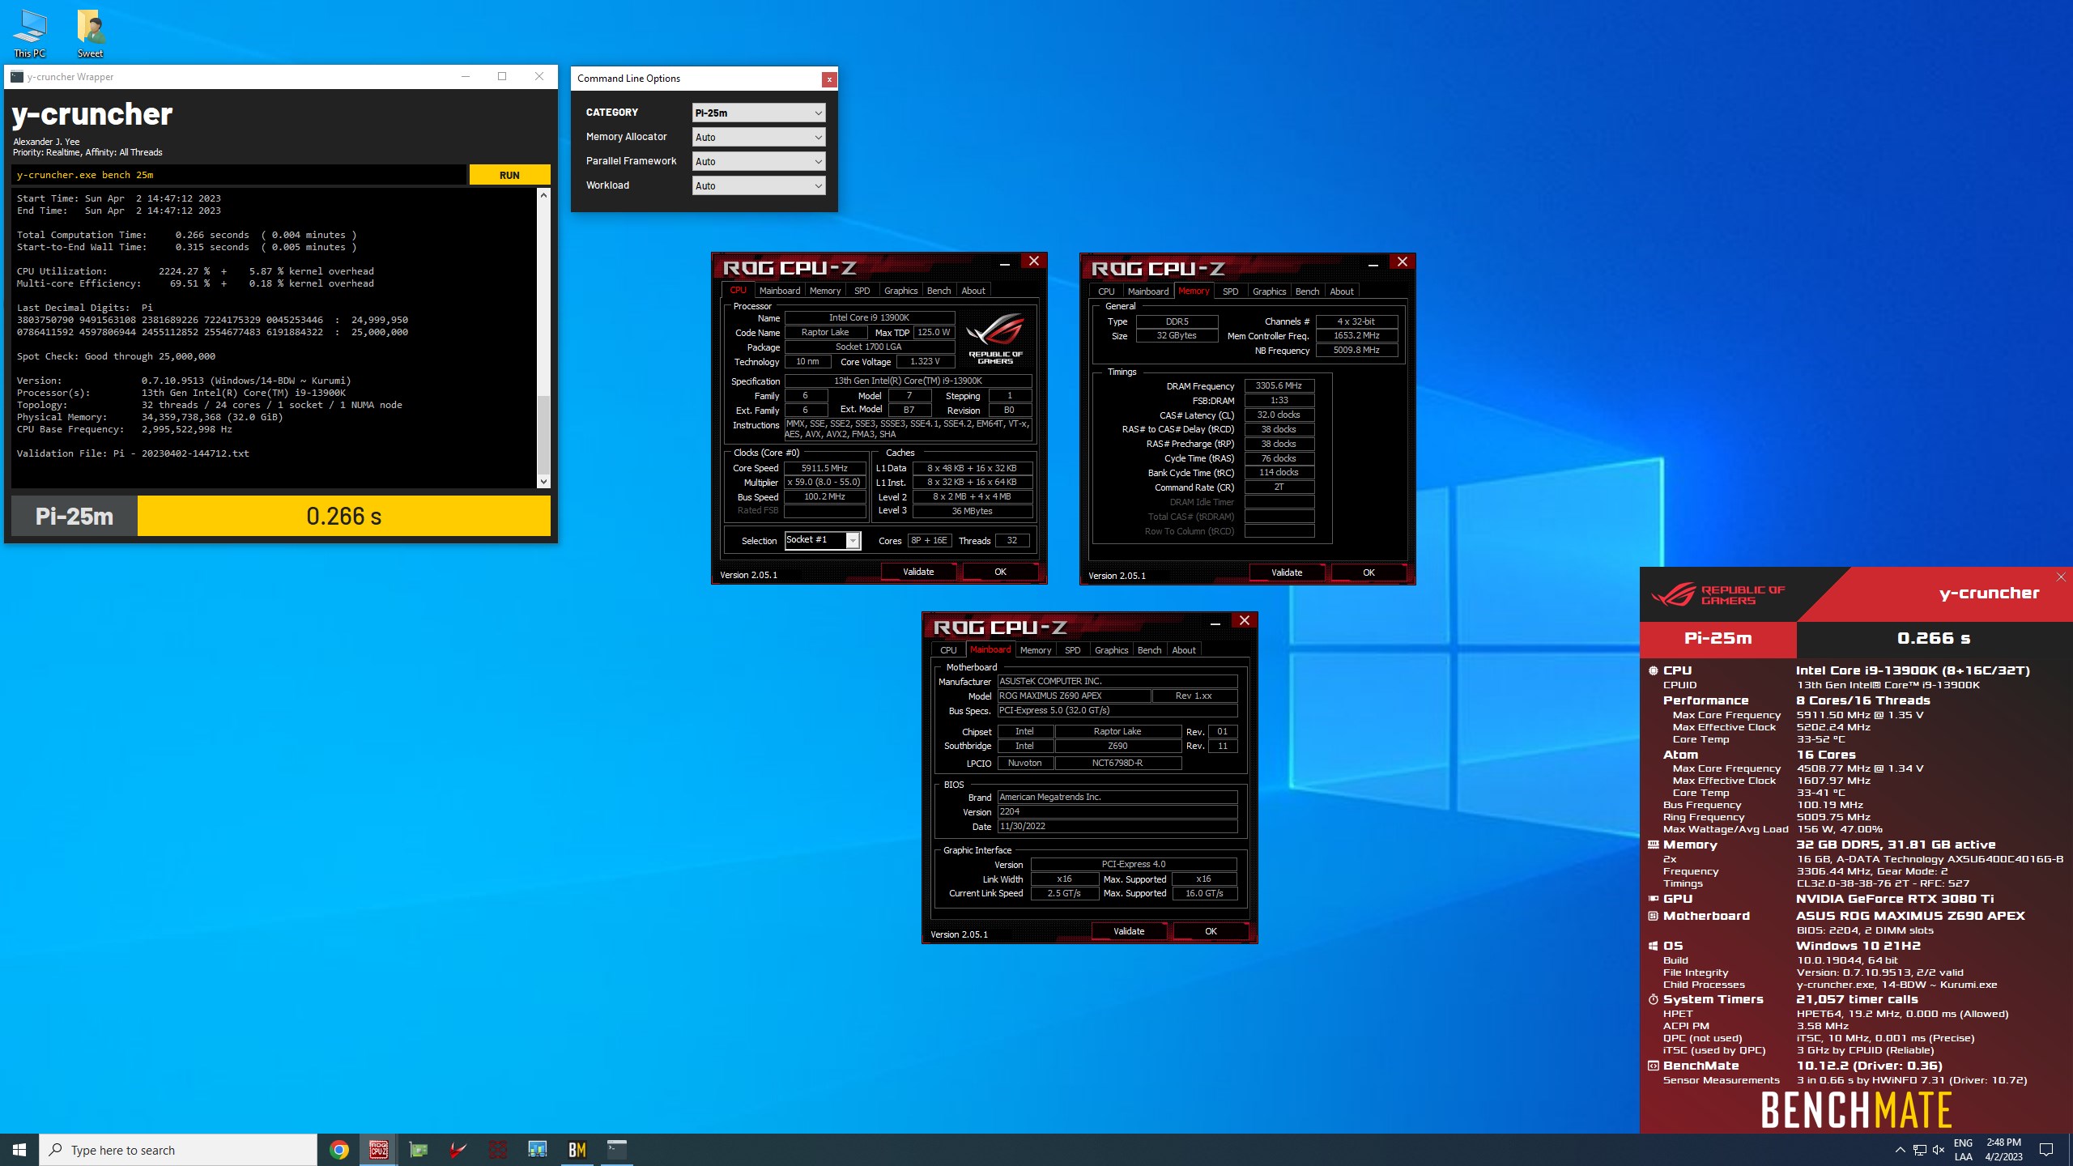Click the terminal console taskbar icon
2073x1166 pixels.
click(x=616, y=1150)
